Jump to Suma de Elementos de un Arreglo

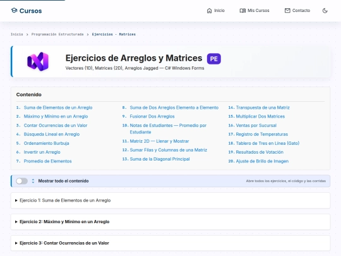tap(58, 107)
